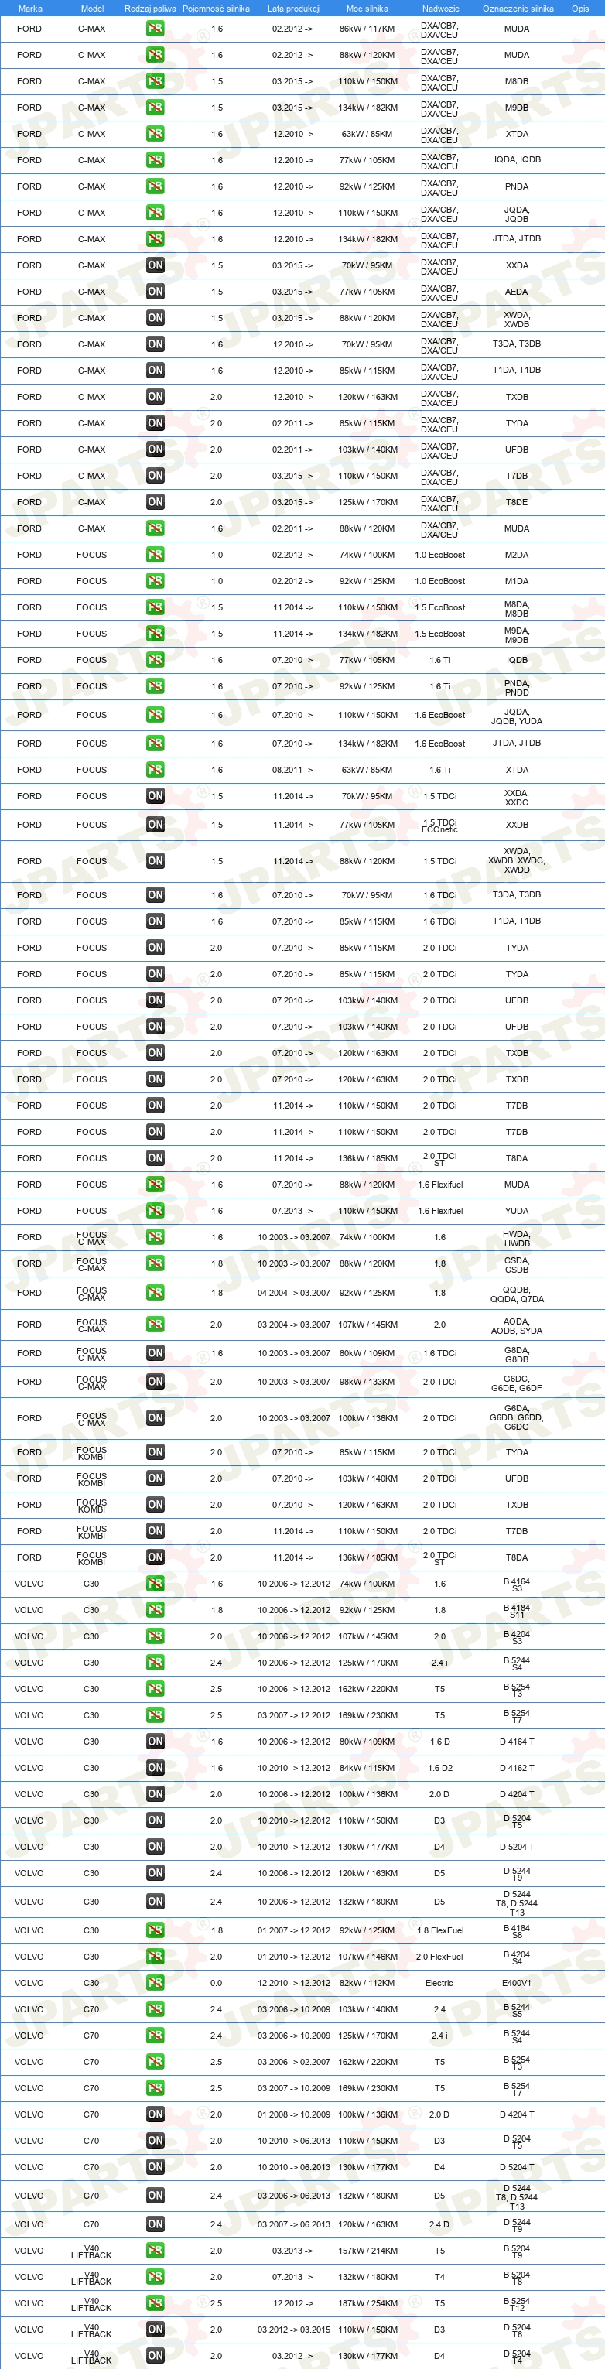Viewport: 605px width, 2369px height.
Task: Click the PB fuel icon in the C30 Electric row
Action: click(x=156, y=1984)
